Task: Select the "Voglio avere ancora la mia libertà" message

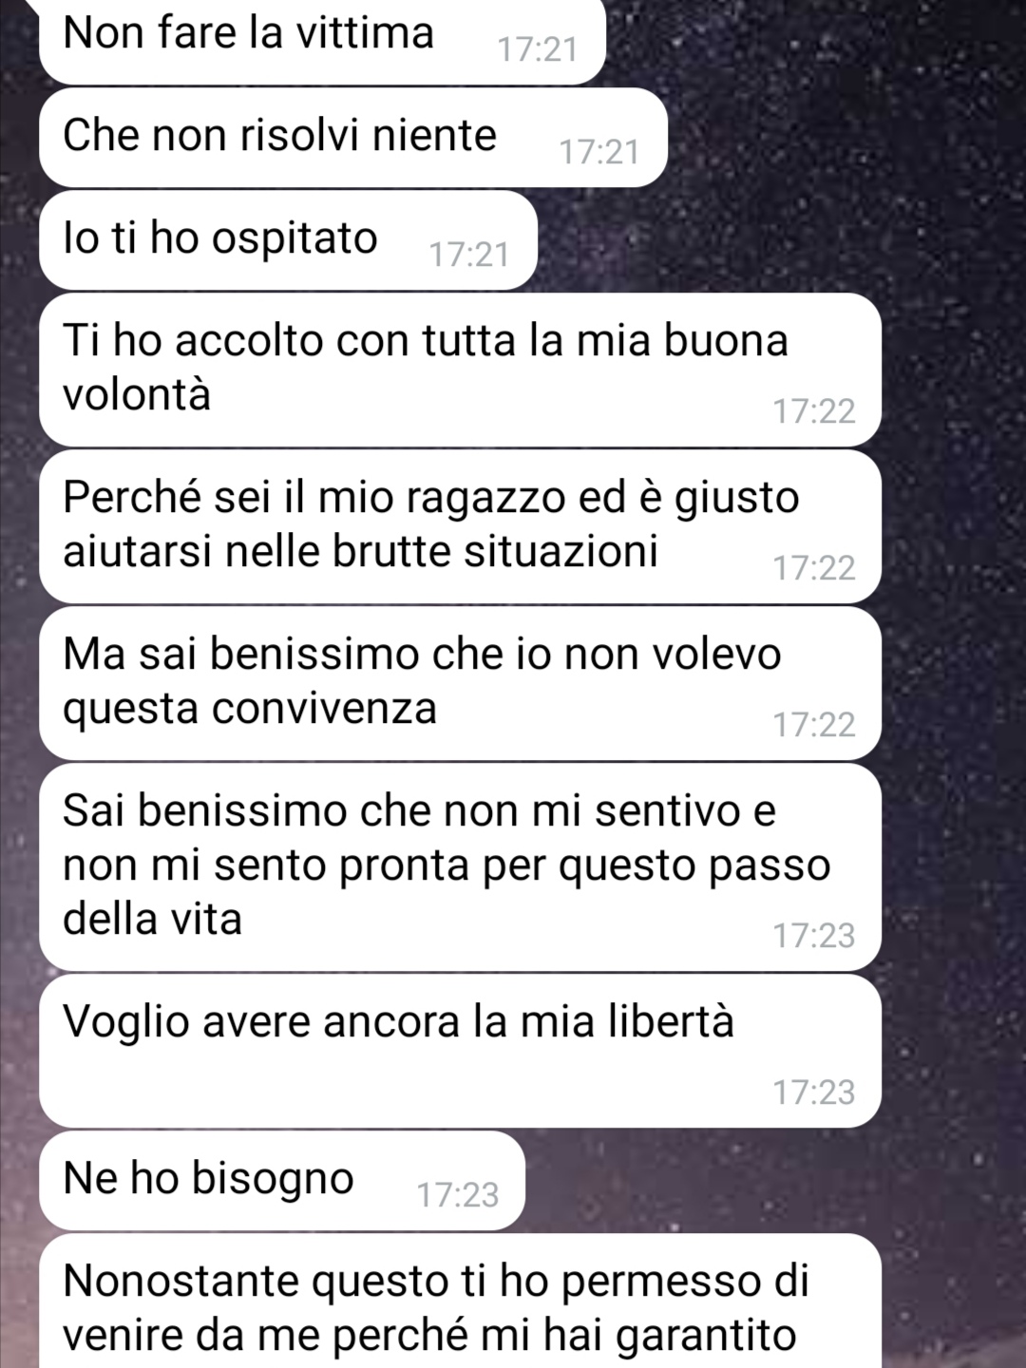Action: tap(460, 1051)
